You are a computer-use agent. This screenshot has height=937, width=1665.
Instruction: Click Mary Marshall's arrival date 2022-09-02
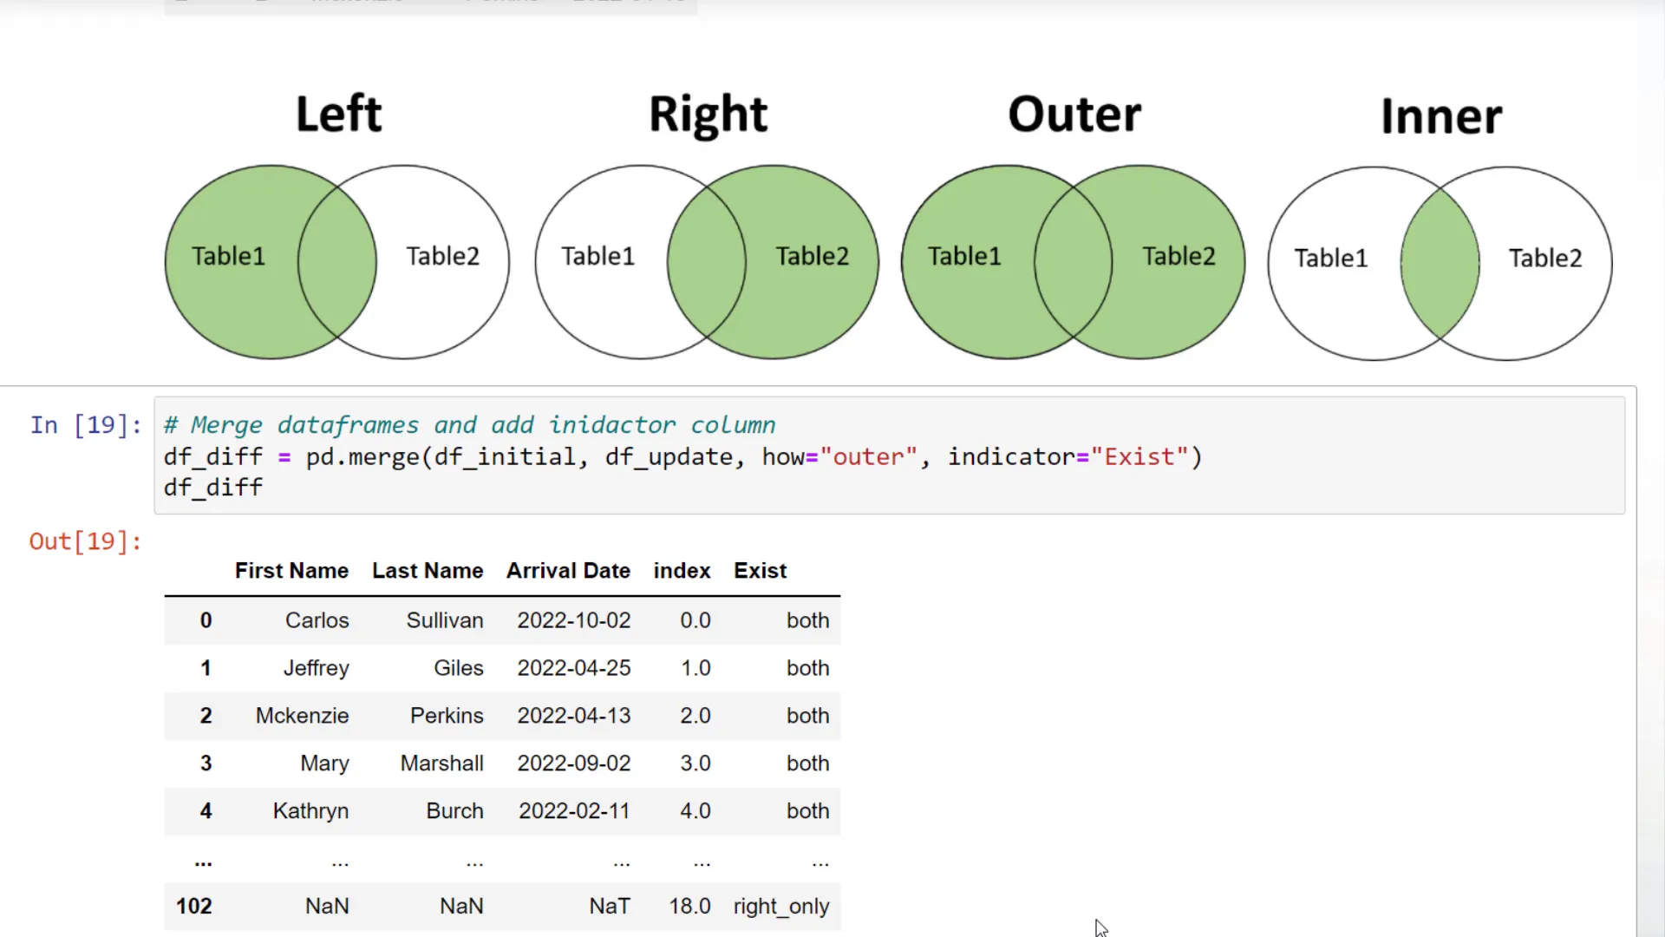(x=573, y=763)
